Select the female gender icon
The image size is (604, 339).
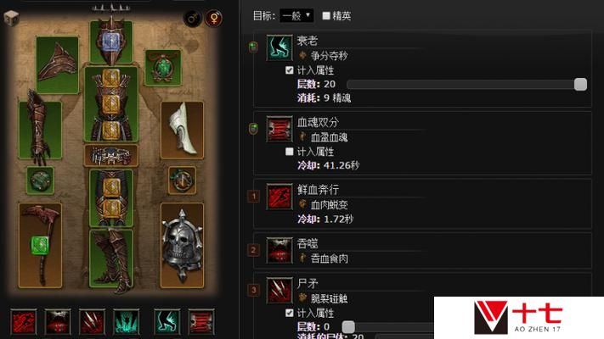(214, 19)
